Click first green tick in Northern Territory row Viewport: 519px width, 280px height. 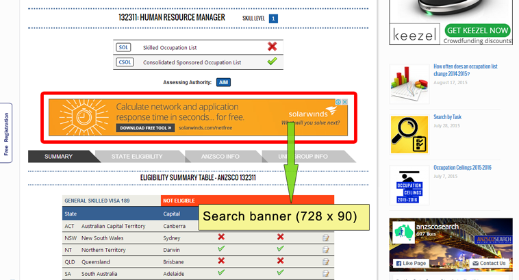click(x=221, y=249)
